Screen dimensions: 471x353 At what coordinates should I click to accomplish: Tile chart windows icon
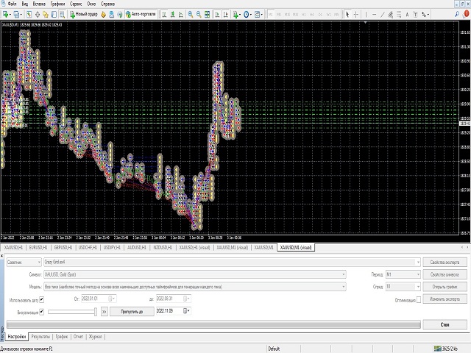pos(208,14)
